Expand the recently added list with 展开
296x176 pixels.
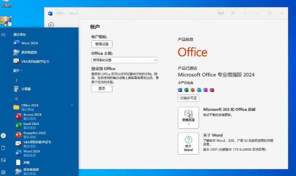pyautogui.click(x=18, y=71)
